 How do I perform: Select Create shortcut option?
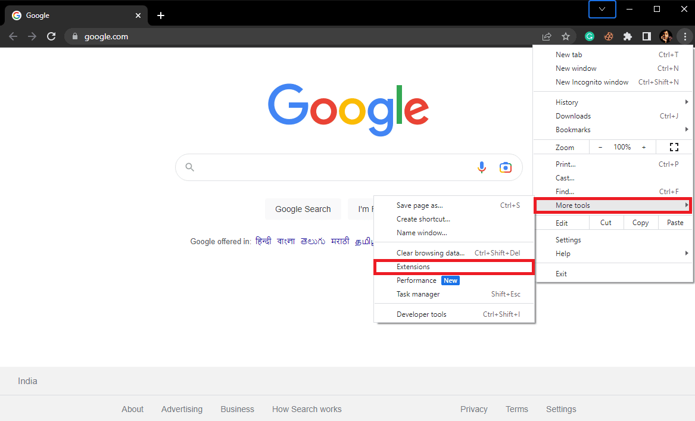[x=454, y=219]
